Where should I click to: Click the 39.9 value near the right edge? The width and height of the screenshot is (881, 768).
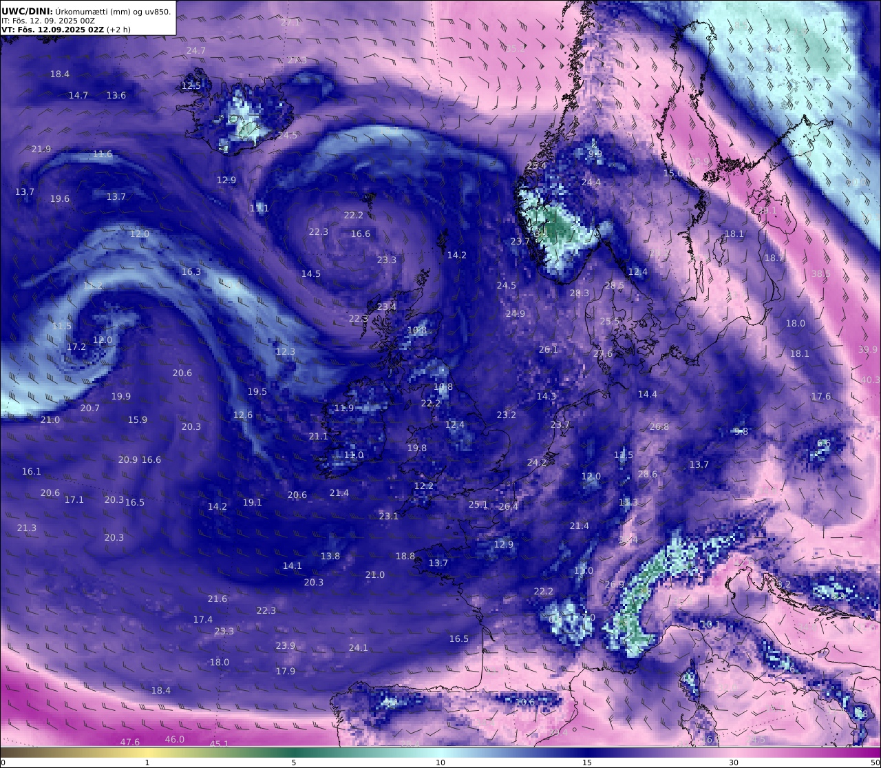[869, 350]
